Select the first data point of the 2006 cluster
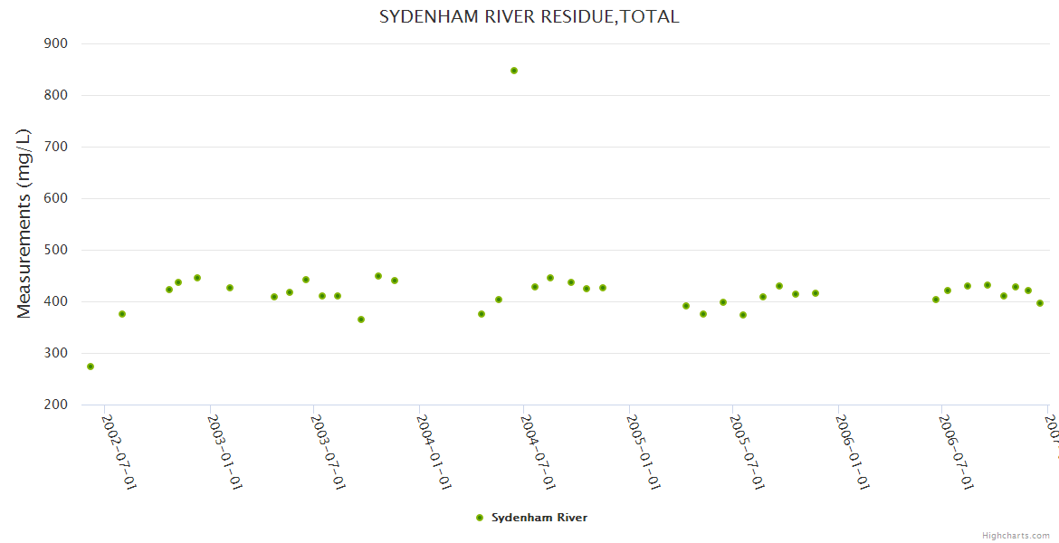Screen dimensions: 1059x543 click(x=936, y=300)
